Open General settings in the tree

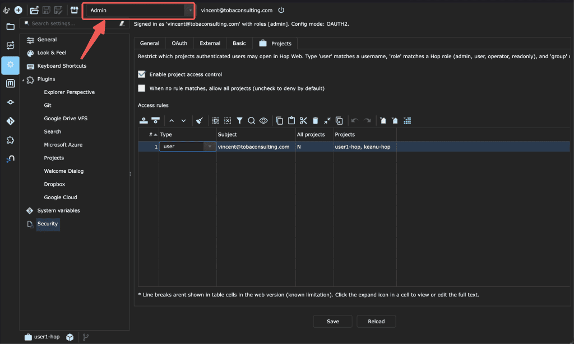pyautogui.click(x=47, y=40)
